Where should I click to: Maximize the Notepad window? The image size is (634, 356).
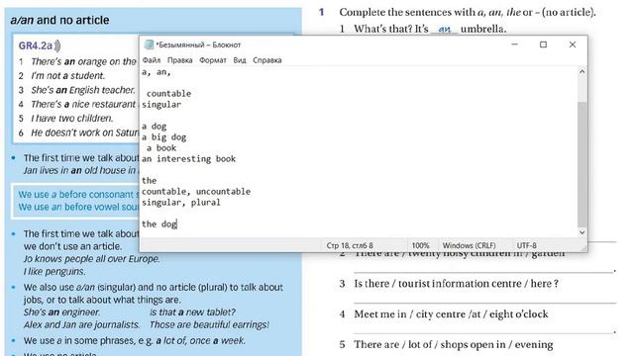pos(544,44)
